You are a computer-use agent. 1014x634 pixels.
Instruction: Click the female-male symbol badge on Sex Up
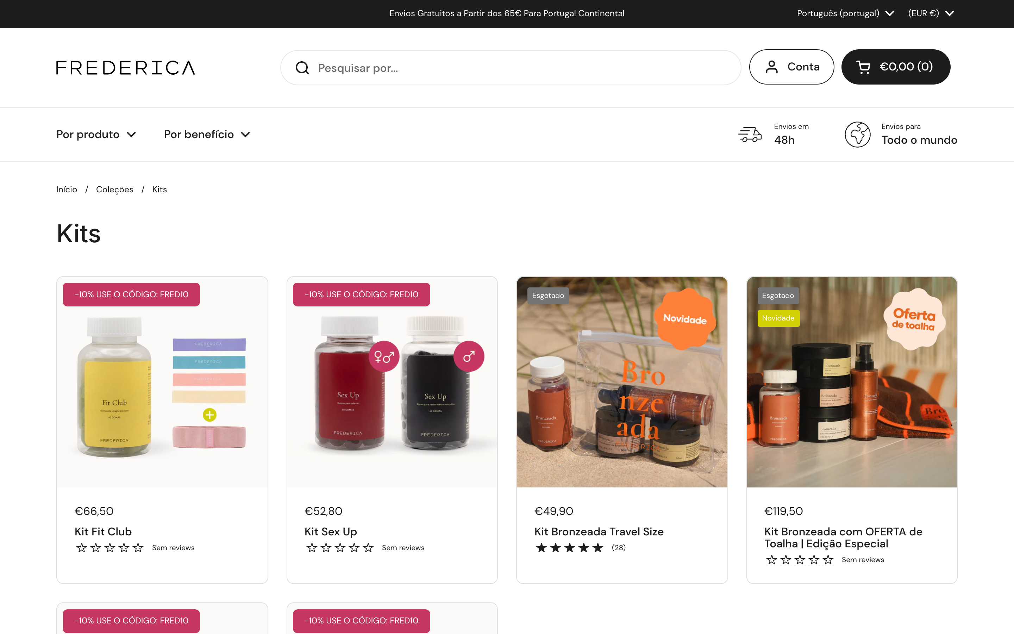(384, 356)
